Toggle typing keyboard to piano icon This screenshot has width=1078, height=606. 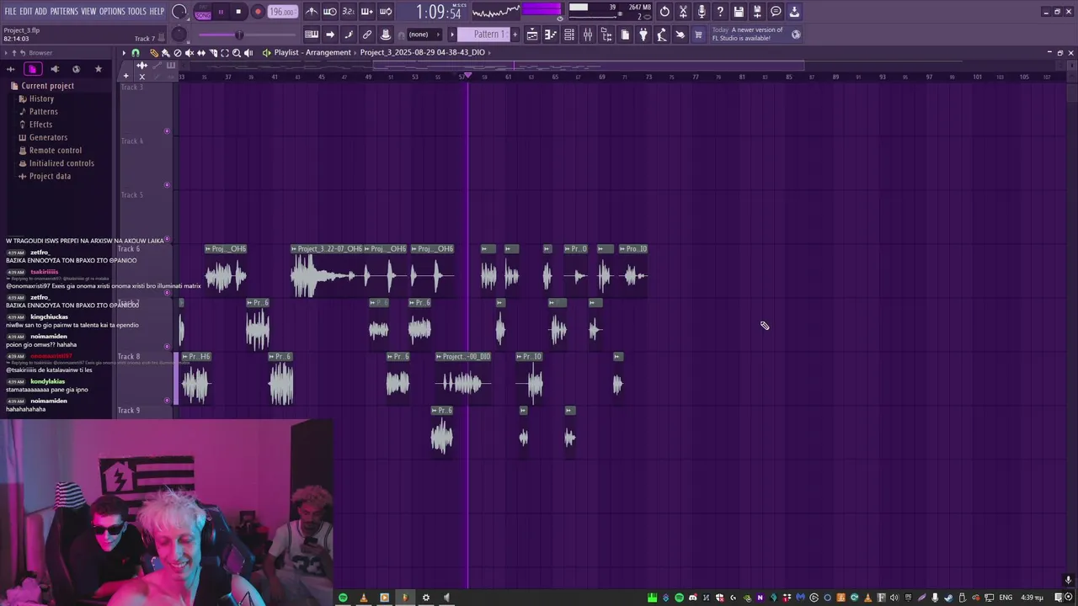312,35
